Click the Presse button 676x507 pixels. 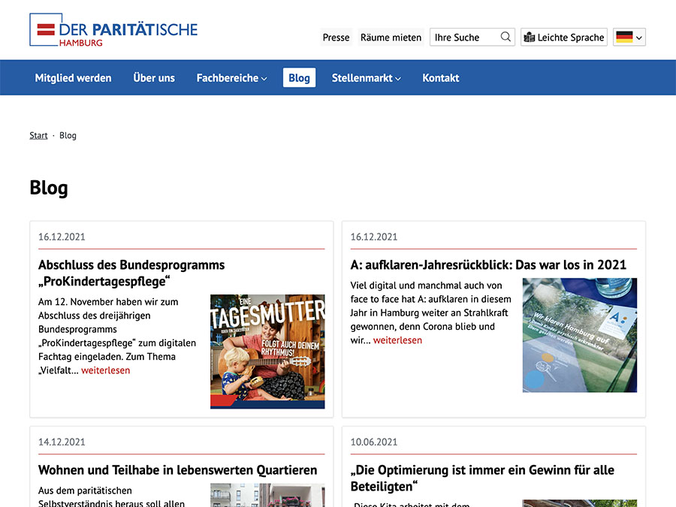(336, 38)
